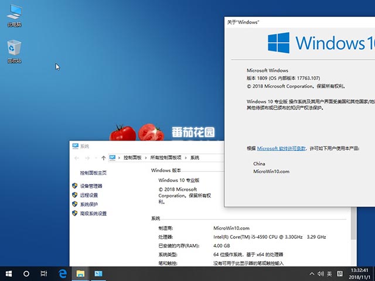Open Microsoft 软件许可条款 link
This screenshot has width=375, height=281.
(x=281, y=148)
